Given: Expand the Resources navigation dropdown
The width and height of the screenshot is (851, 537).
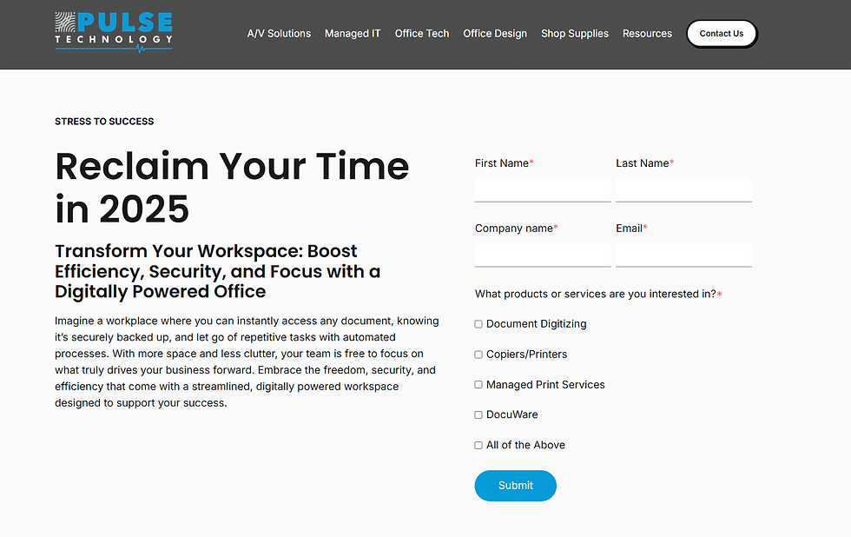Looking at the screenshot, I should [x=647, y=33].
